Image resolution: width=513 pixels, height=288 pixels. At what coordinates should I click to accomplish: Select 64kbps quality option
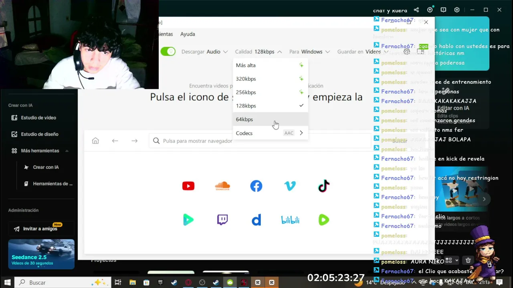click(x=270, y=120)
